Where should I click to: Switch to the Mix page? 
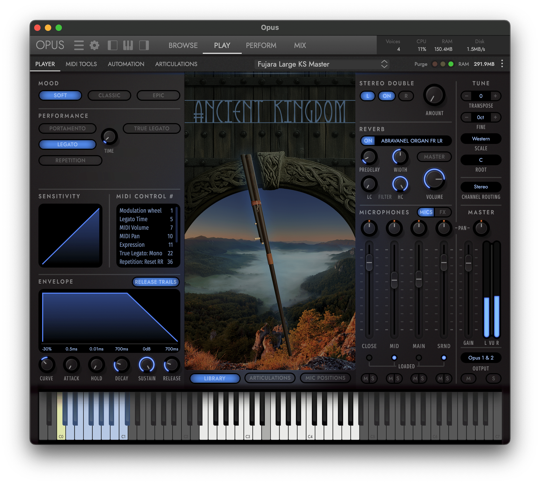(300, 45)
